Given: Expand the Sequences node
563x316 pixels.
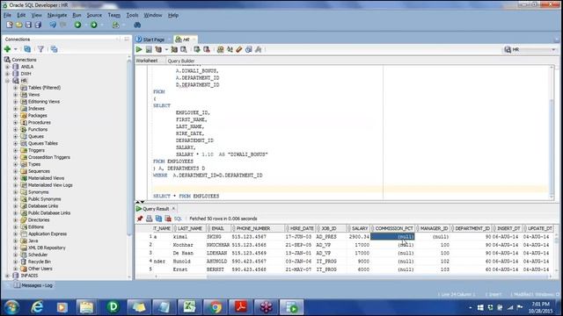Looking at the screenshot, I should pyautogui.click(x=16, y=171).
